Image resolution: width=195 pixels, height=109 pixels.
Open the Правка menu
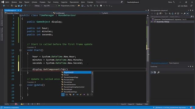coord(14,2)
